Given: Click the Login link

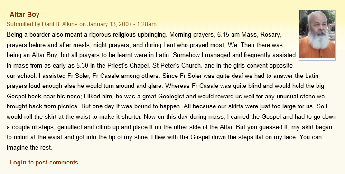Looking at the screenshot, I should pyautogui.click(x=18, y=163).
